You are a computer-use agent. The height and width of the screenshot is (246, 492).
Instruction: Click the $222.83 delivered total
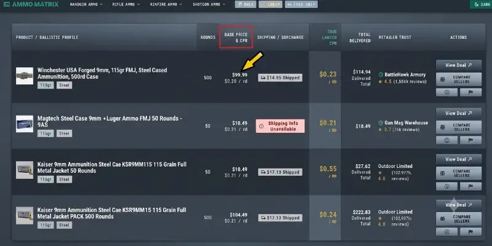click(362, 212)
